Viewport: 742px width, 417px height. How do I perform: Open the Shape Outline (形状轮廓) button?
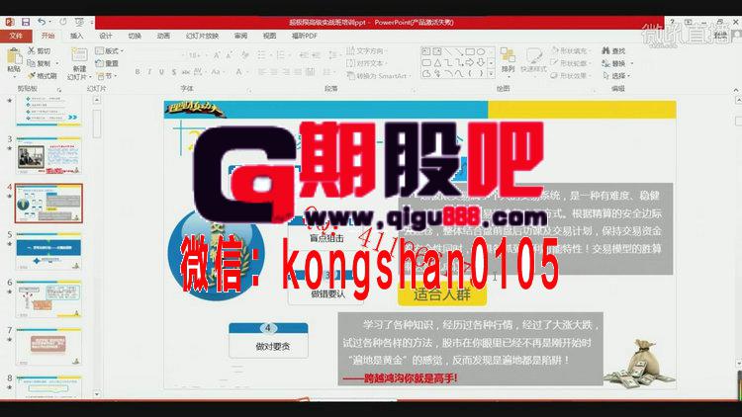(570, 63)
